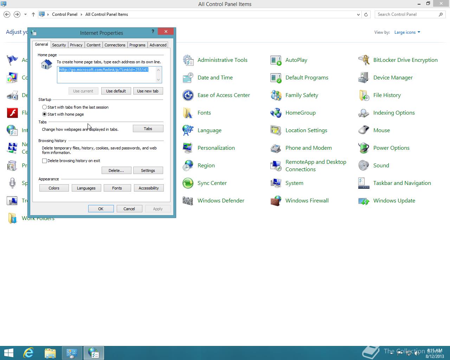Open Windows Update icon

pos(364,201)
